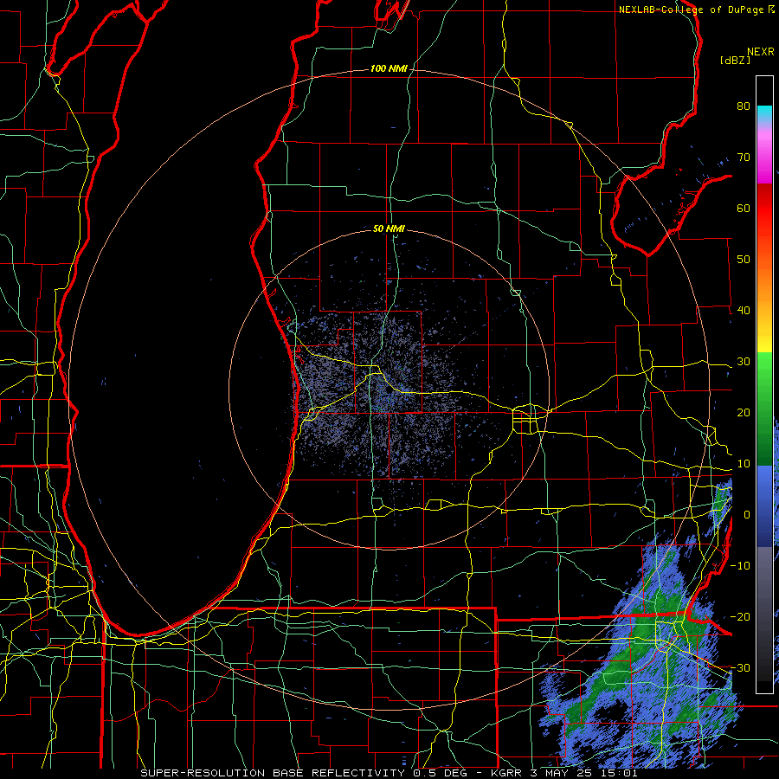The height and width of the screenshot is (779, 779).
Task: Click the dBZ unit label above the scale
Action: 735,61
